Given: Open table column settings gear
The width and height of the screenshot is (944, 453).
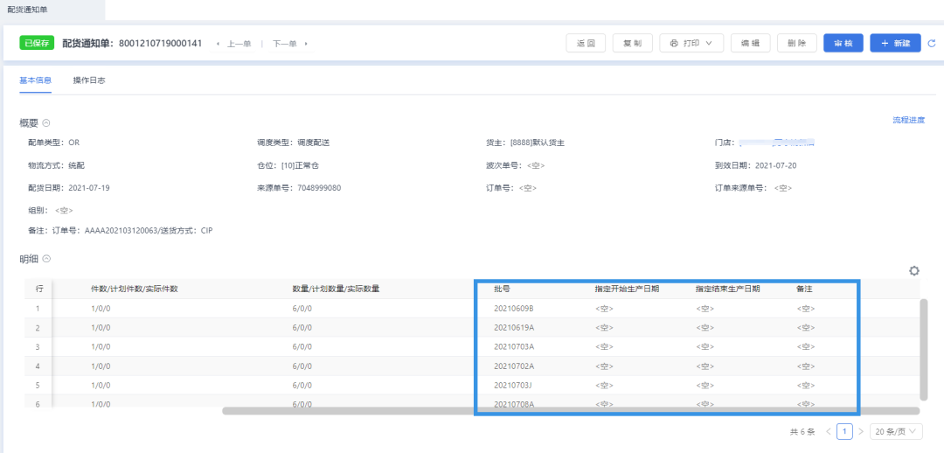Looking at the screenshot, I should [x=914, y=271].
